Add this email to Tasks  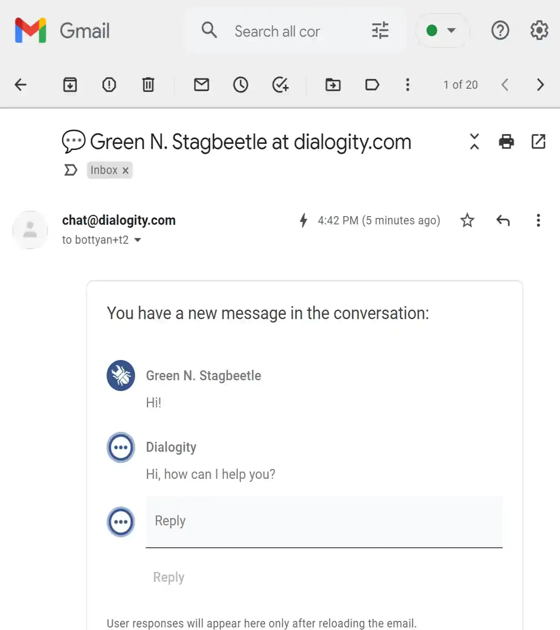pyautogui.click(x=280, y=84)
